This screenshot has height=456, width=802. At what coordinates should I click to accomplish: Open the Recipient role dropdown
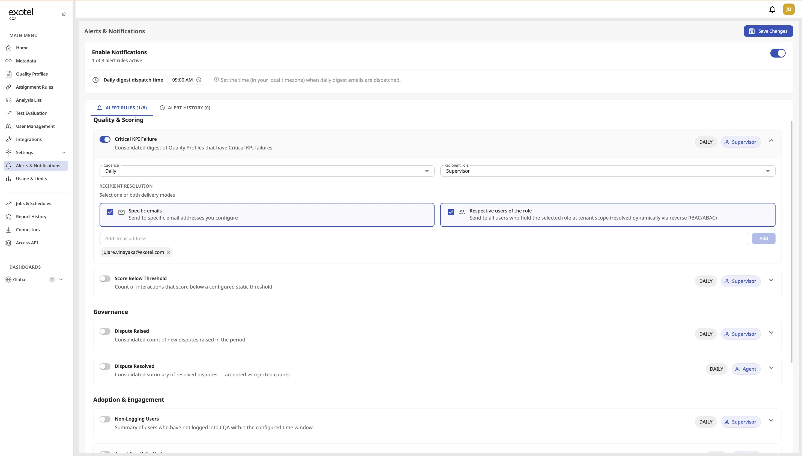(x=608, y=171)
